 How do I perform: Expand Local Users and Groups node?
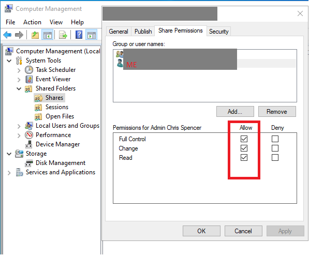[19, 126]
